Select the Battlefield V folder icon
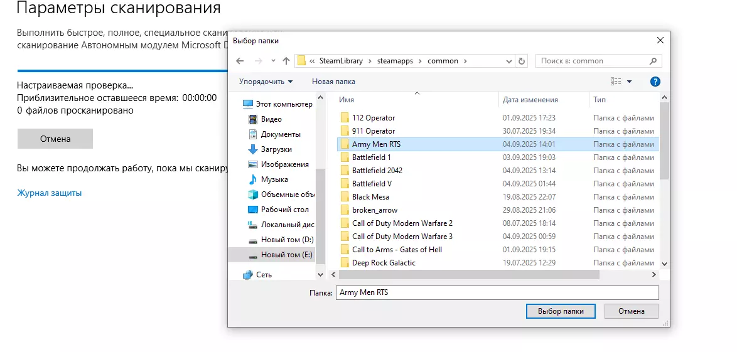This screenshot has height=352, width=737. [x=345, y=183]
